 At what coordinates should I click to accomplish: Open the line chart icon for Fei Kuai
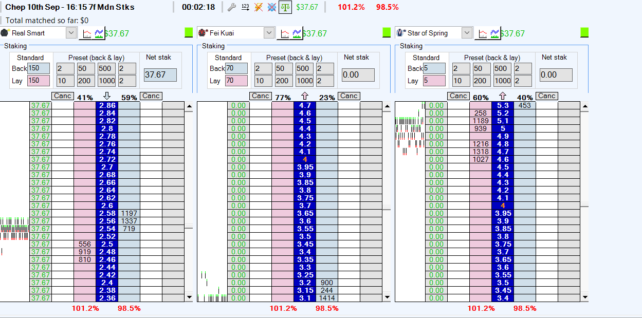point(284,33)
